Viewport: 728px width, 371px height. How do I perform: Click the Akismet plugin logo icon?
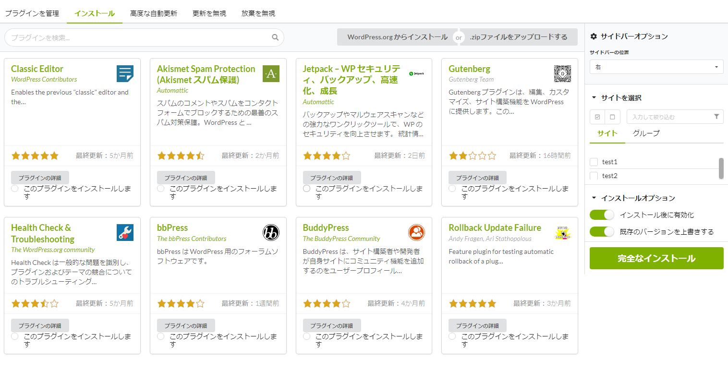pos(271,74)
